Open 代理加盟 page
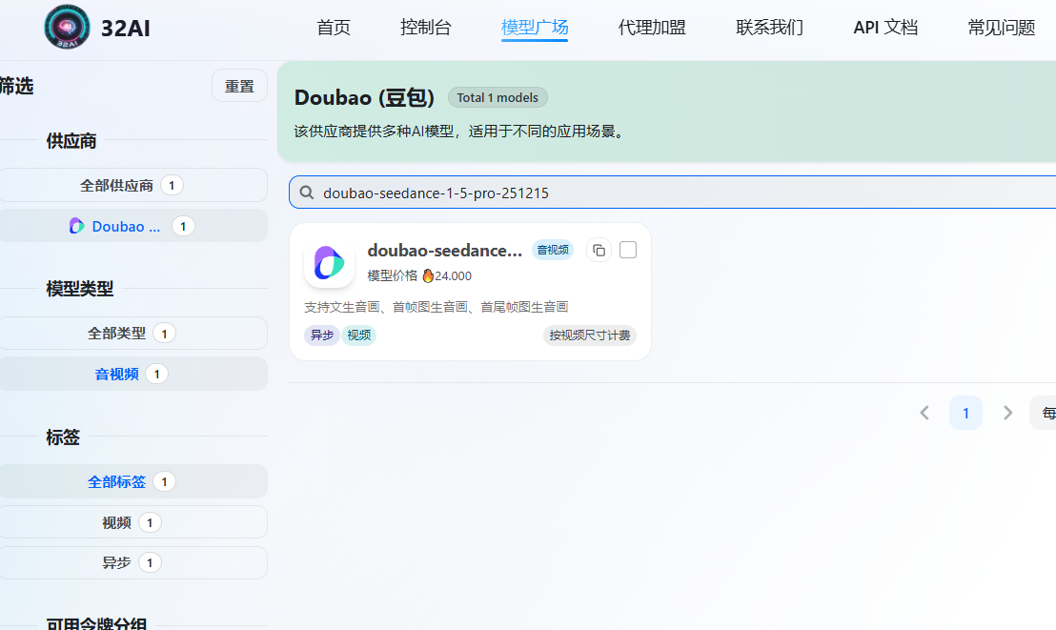The image size is (1056, 630). 652,28
